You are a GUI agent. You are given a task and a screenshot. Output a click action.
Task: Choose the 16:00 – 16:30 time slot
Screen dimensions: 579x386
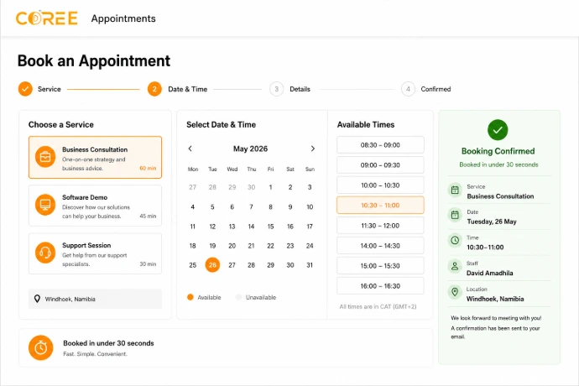(x=380, y=286)
